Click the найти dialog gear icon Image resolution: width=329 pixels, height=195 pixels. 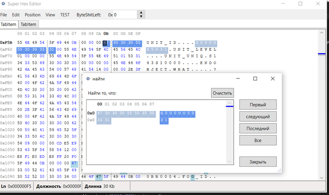pyautogui.click(x=87, y=79)
